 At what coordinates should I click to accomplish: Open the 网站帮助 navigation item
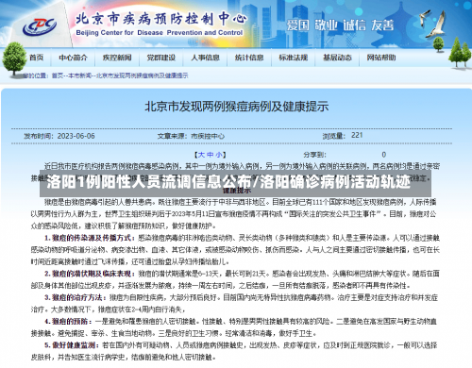(381, 58)
